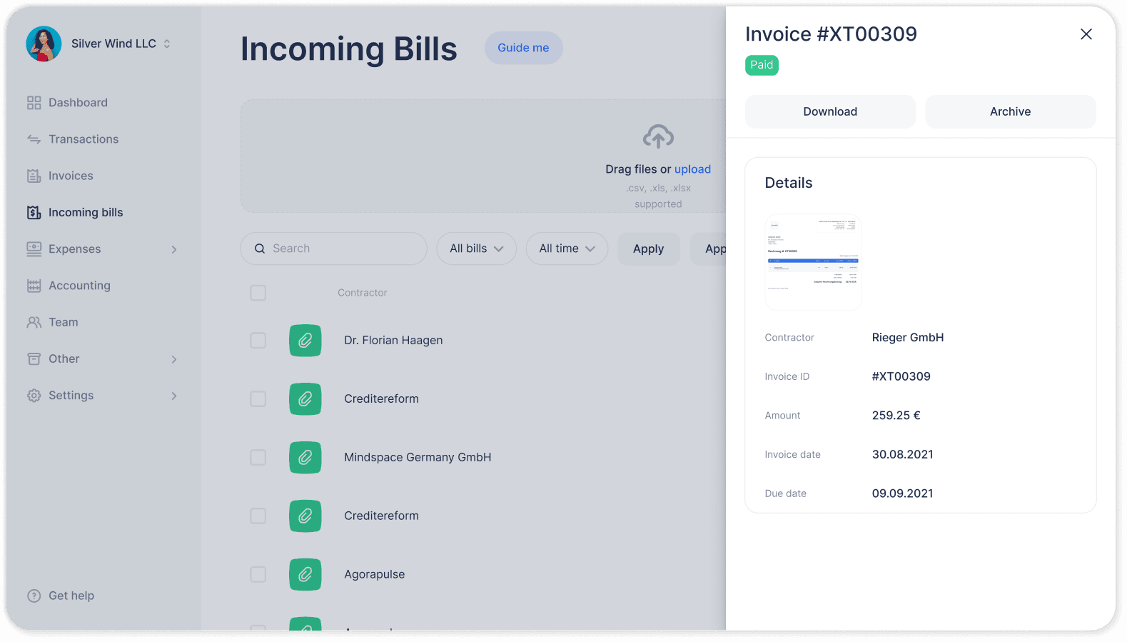This screenshot has height=642, width=1127.
Task: Click the Download invoice button
Action: pyautogui.click(x=830, y=111)
